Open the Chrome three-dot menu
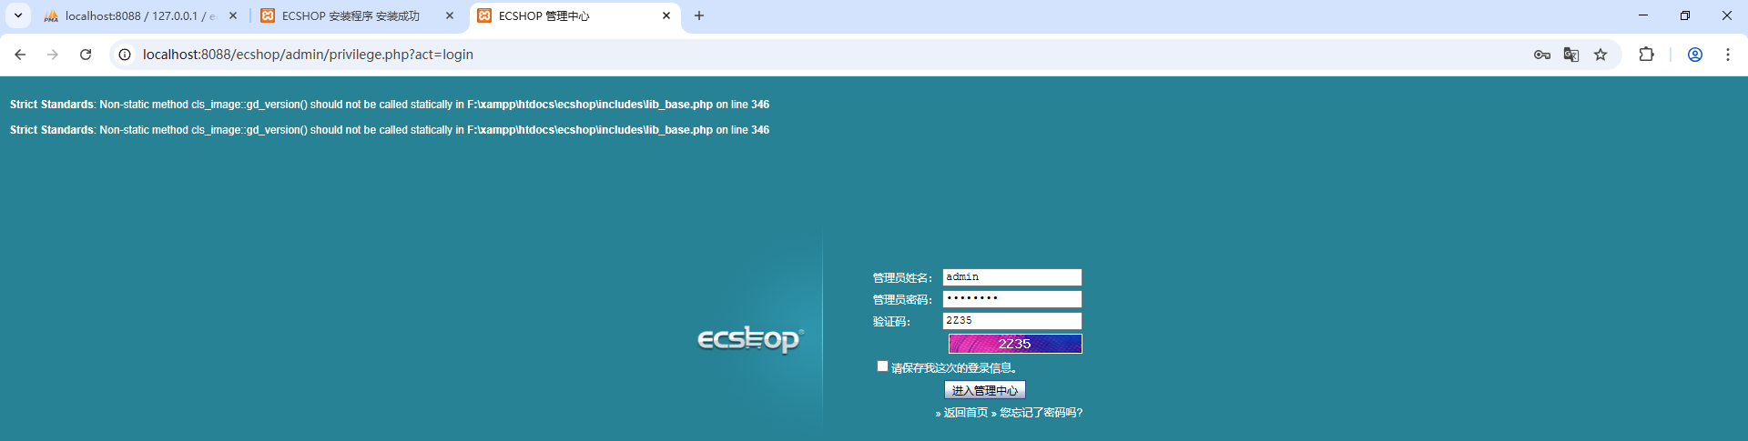Screen dimensions: 1748x441 point(1727,55)
